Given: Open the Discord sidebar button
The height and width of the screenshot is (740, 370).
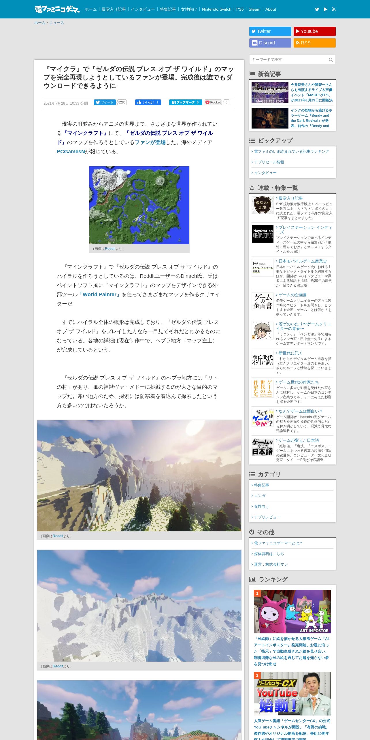Looking at the screenshot, I should point(270,43).
